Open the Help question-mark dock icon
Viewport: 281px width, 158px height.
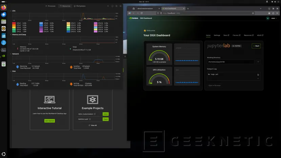click(x=4, y=43)
